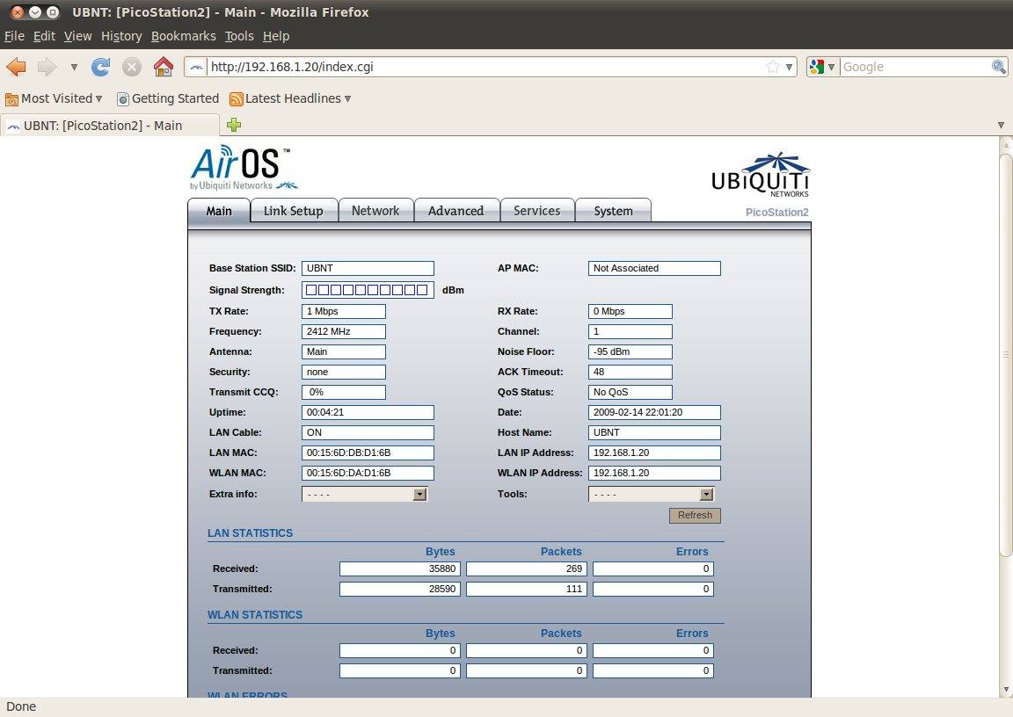Open the search engine selector dropdown

821,67
